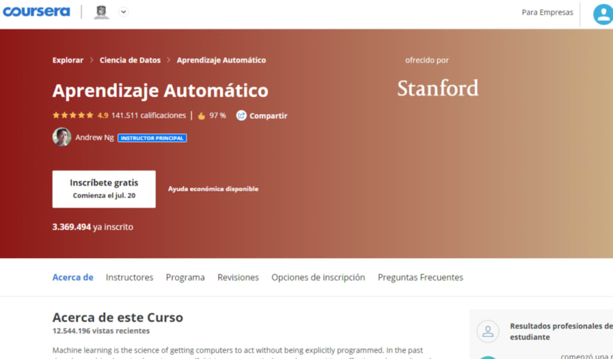The height and width of the screenshot is (359, 613).
Task: Click the Instructor Principal badge
Action: point(152,138)
